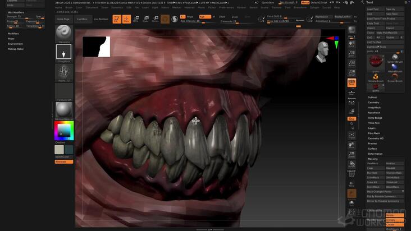Expand the FiberMesh section
Screen dimensions: 411x231
point(374,133)
